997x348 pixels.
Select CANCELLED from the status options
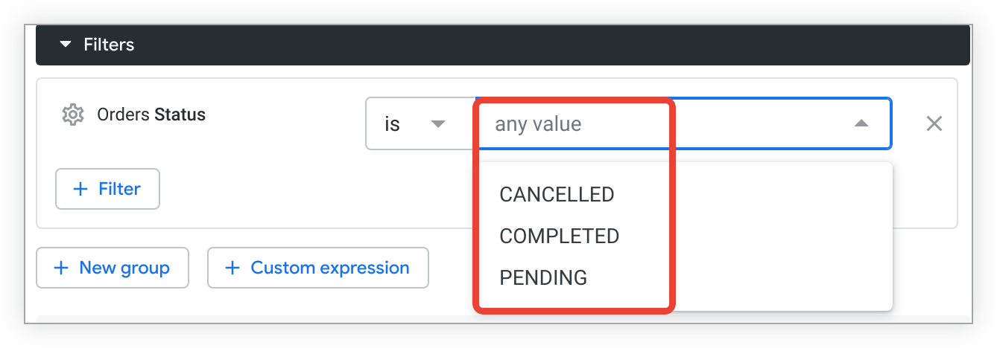557,195
